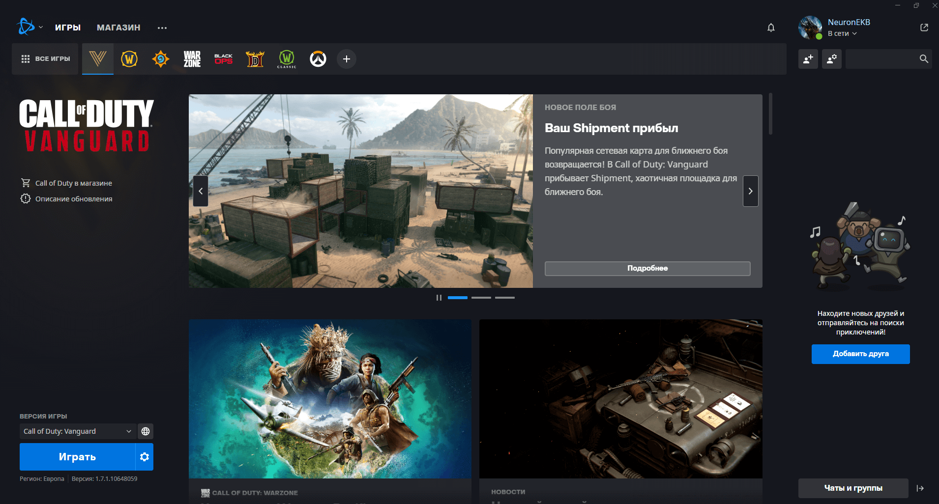Click 'CALL OF DUTY: WARZONE' card label
The width and height of the screenshot is (939, 504).
(255, 493)
